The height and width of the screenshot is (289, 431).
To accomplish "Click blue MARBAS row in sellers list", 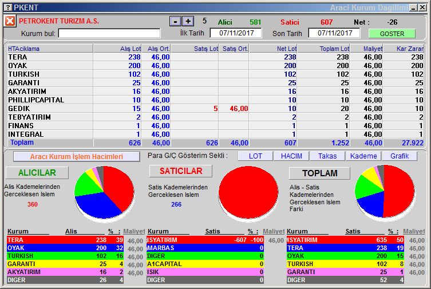I will pyautogui.click(x=205, y=248).
